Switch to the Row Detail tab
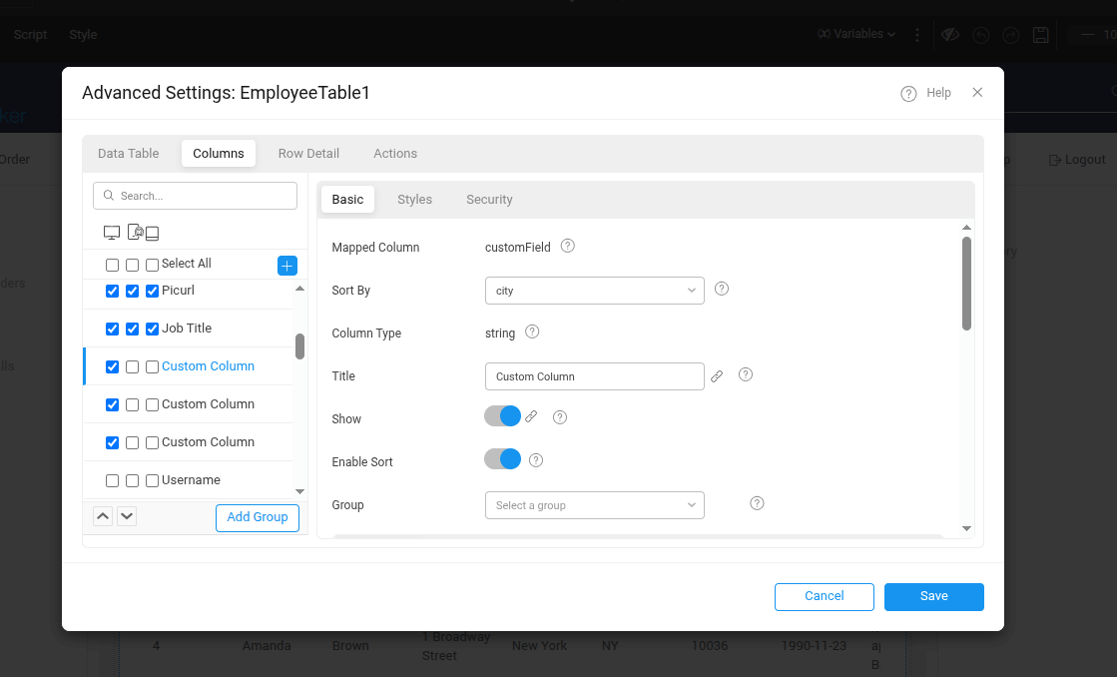The image size is (1117, 677). click(308, 153)
